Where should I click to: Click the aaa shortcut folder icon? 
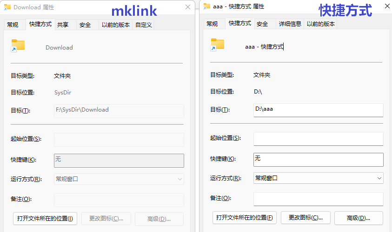tap(217, 44)
